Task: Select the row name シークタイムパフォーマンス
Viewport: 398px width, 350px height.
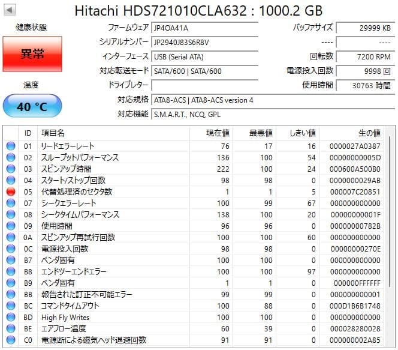Action: (80, 214)
